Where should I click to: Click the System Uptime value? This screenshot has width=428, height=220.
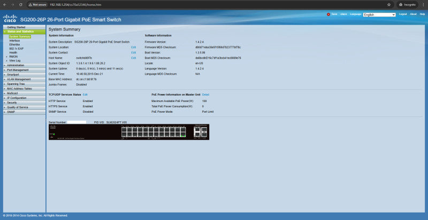tap(100, 68)
